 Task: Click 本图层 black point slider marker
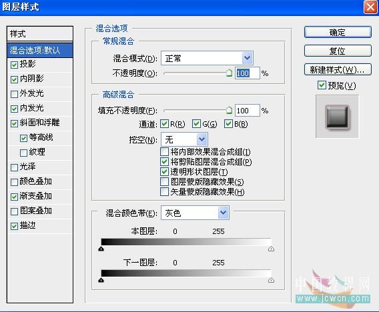tap(101, 249)
